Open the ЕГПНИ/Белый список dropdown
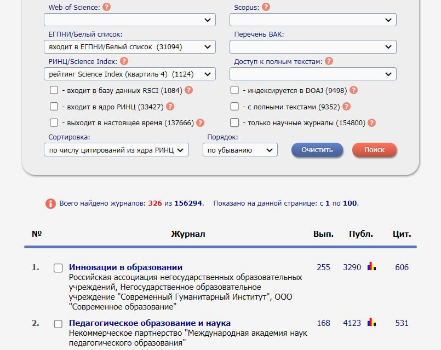The image size is (441, 350). [129, 47]
